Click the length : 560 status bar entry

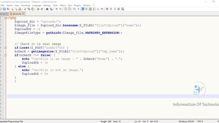click(106, 122)
